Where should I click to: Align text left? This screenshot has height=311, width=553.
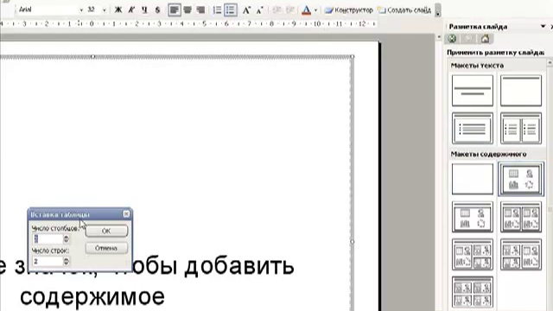[174, 10]
